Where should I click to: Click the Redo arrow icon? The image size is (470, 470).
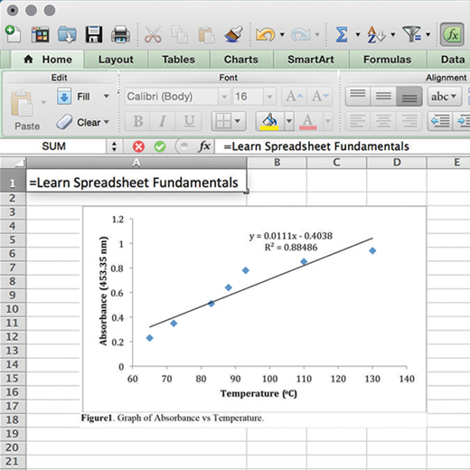301,34
